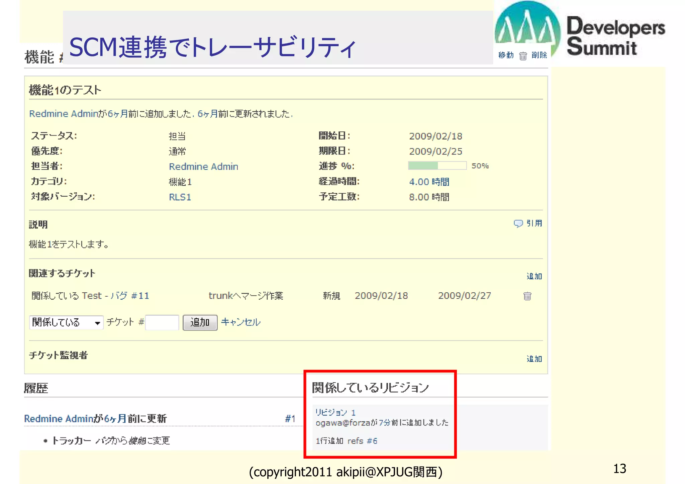Click the 4.00 時間 spent time link
The width and height of the screenshot is (685, 484).
click(x=429, y=182)
